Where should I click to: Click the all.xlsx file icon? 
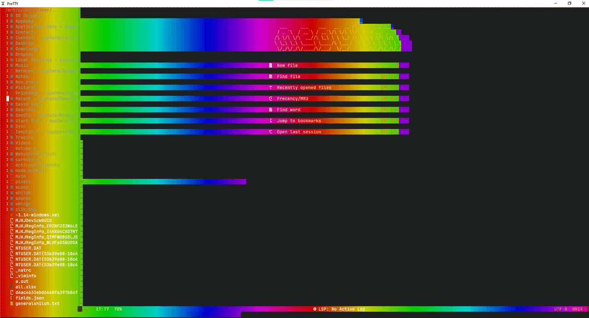(12, 287)
